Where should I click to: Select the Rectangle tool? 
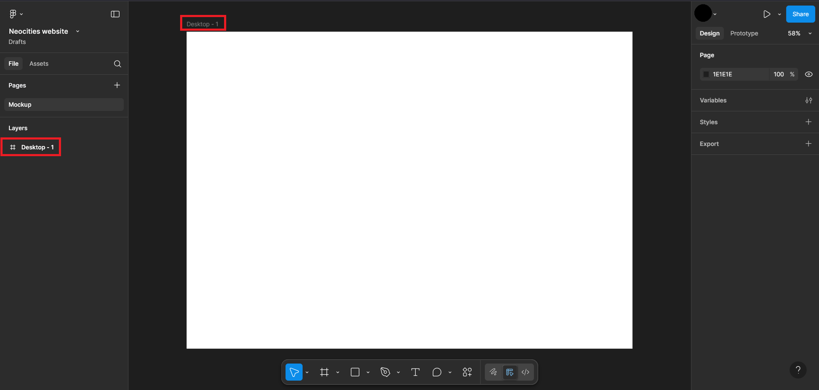pyautogui.click(x=355, y=372)
